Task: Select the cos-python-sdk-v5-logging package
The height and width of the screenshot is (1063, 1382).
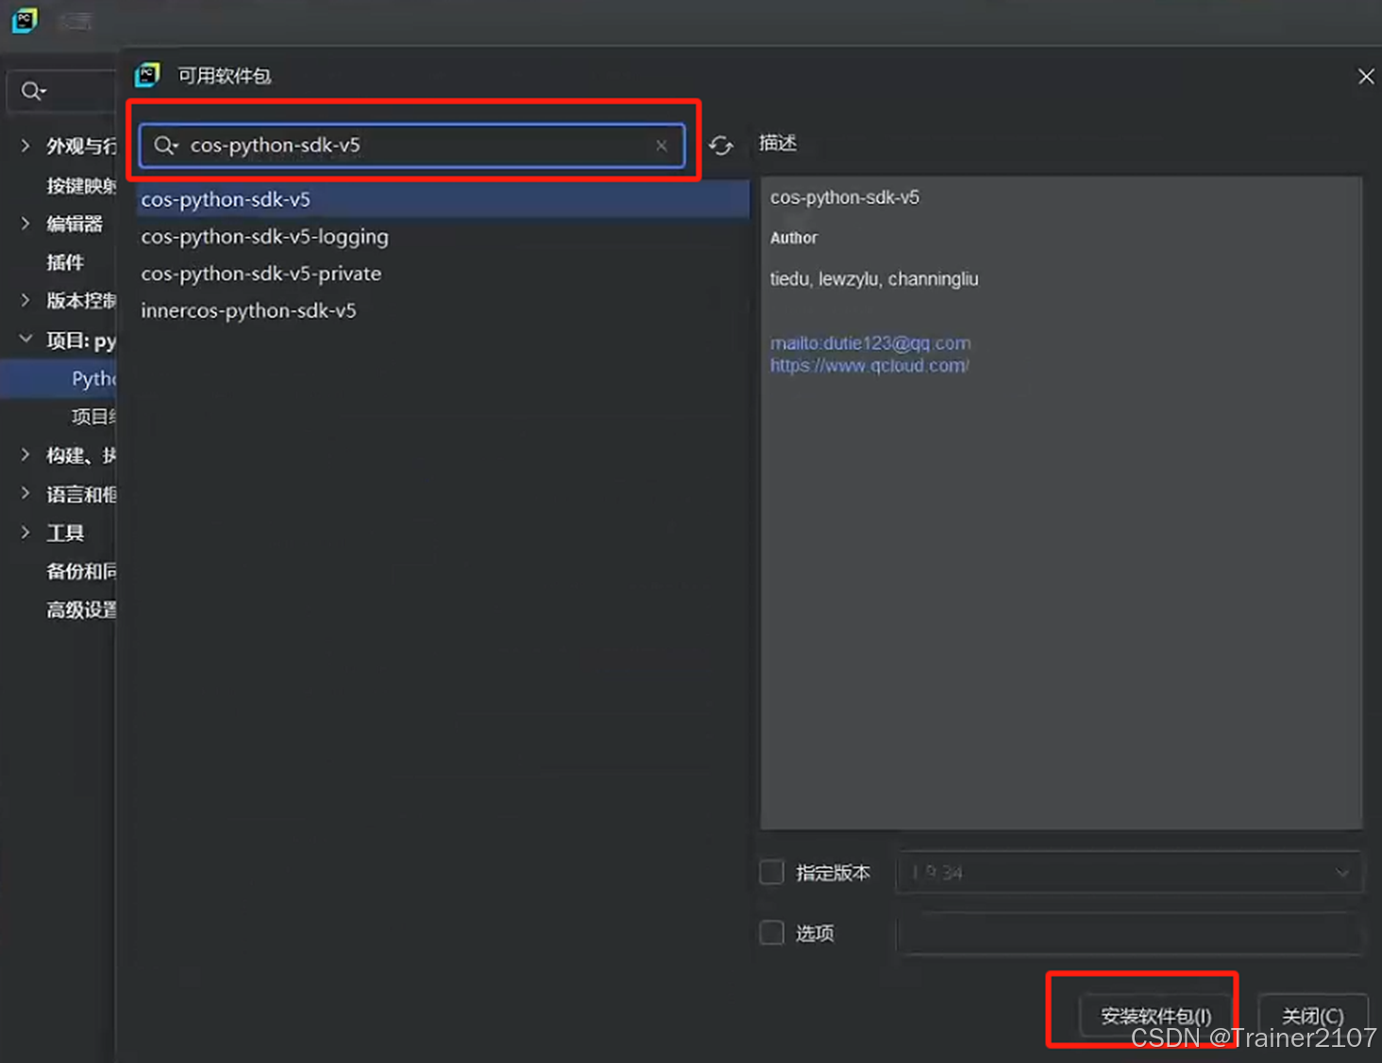Action: click(x=264, y=237)
